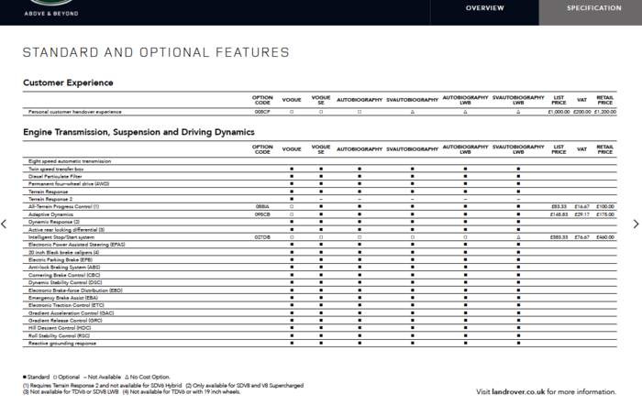
Task: Select 'Electronic Power Assisted Steering (EPAS)' text
Action: pyautogui.click(x=77, y=245)
